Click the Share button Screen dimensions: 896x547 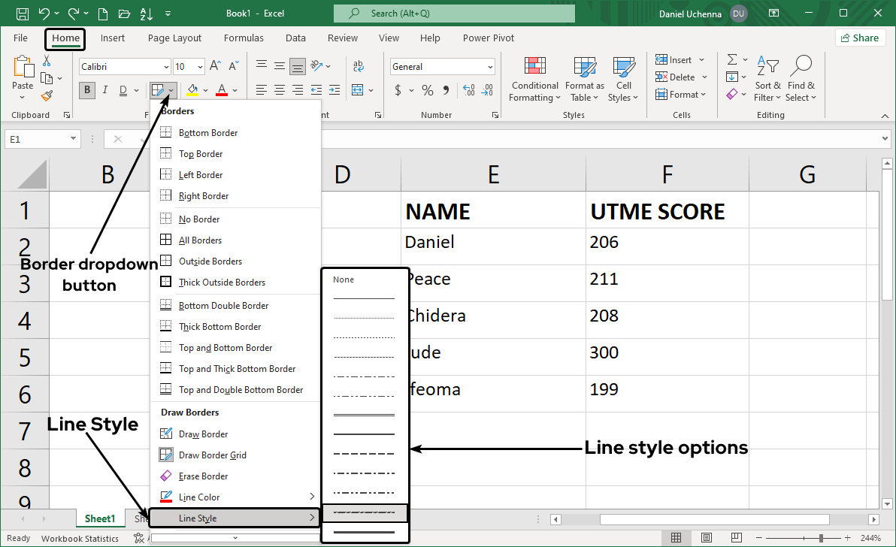click(x=859, y=38)
